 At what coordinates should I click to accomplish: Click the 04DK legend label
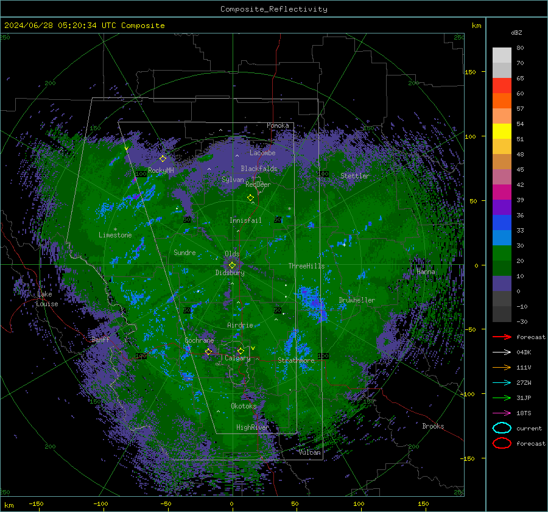coord(524,352)
